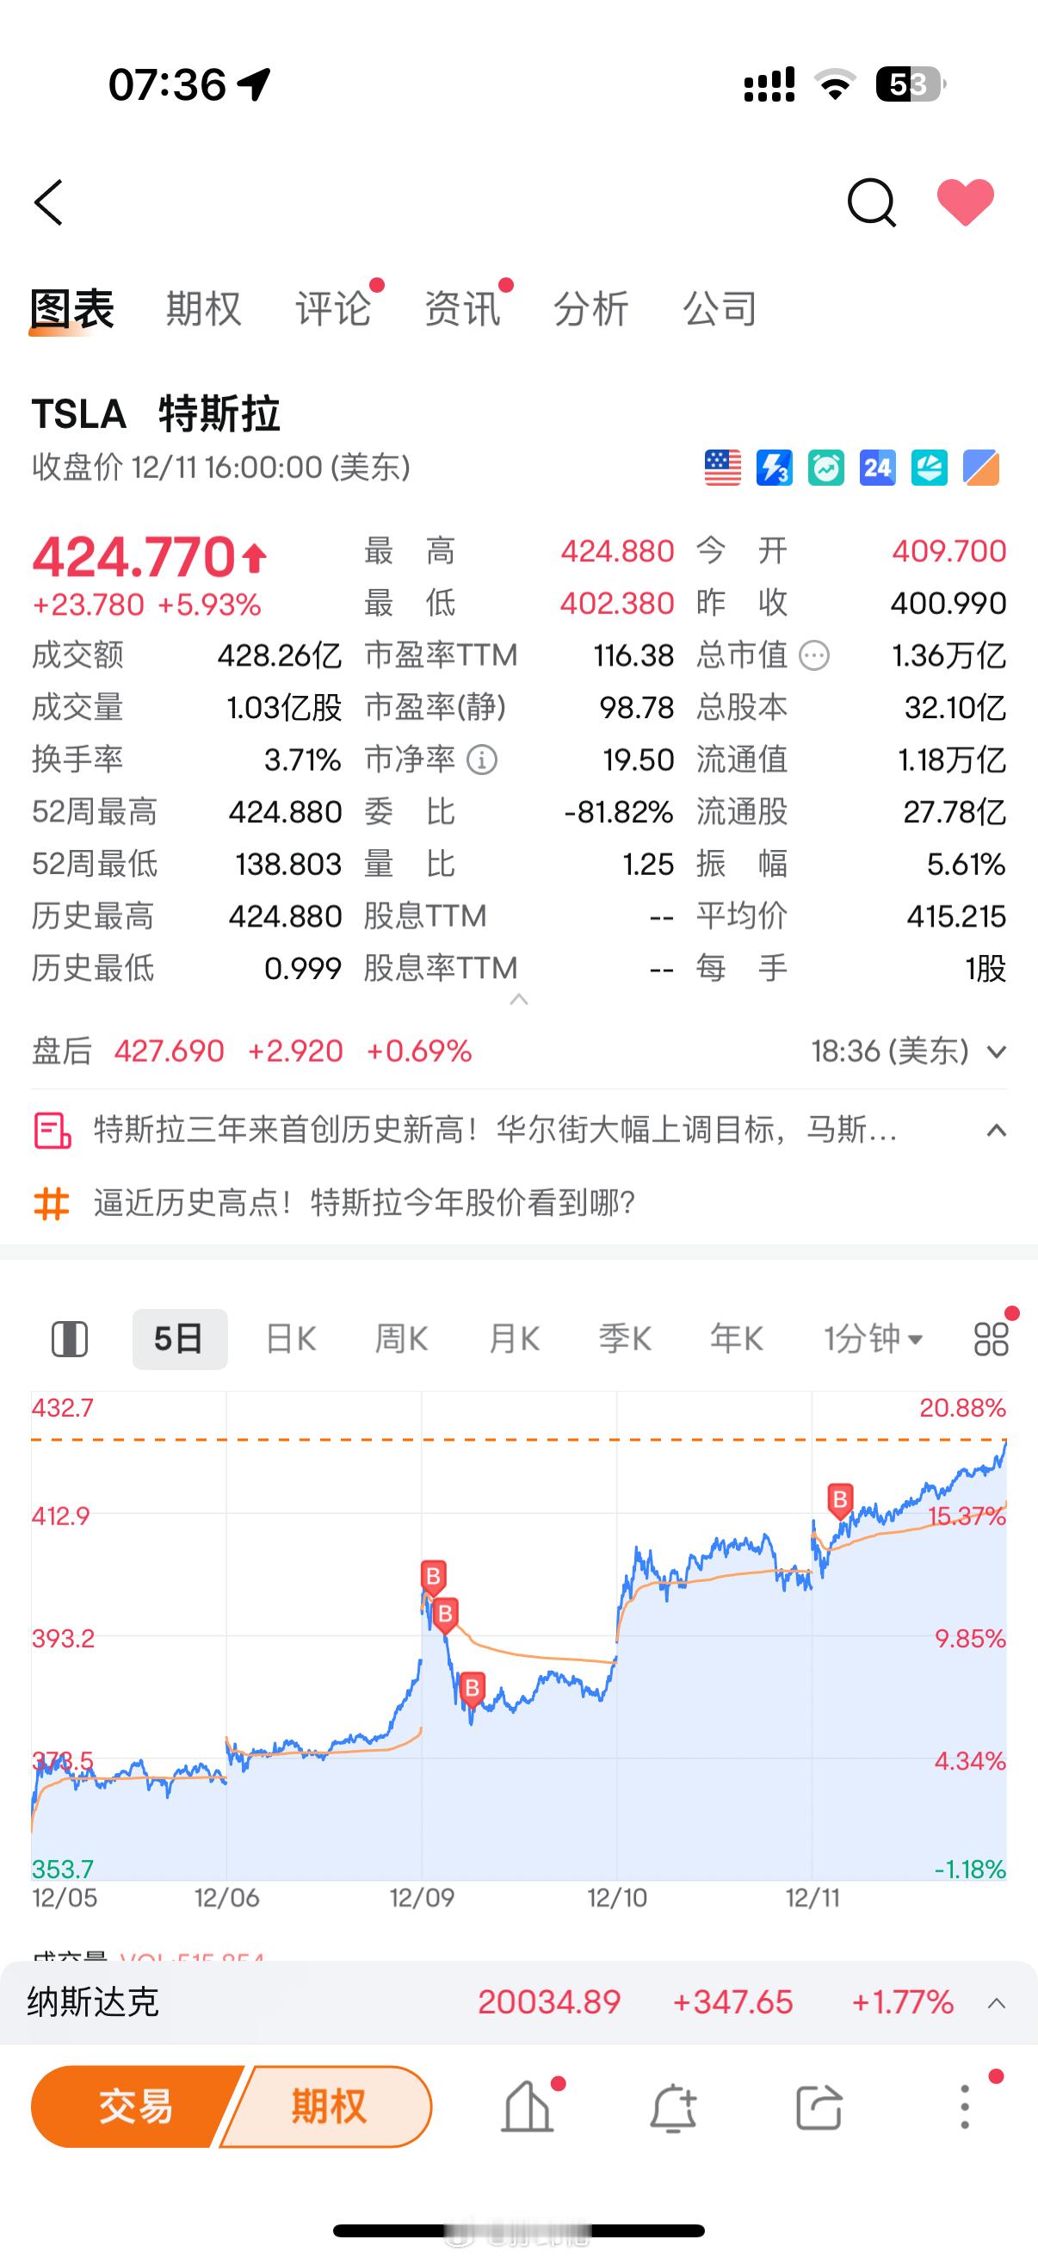Tap the Wi-Fi icon in status bar
The height and width of the screenshot is (2258, 1038).
tap(835, 85)
